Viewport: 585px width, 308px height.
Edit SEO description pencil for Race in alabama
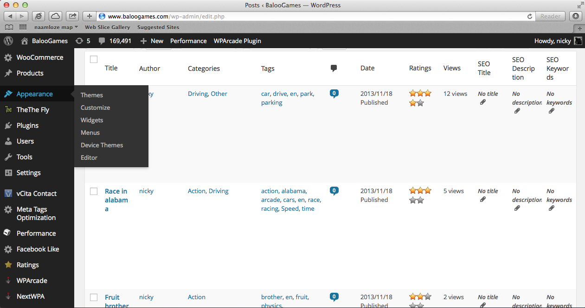[517, 208]
